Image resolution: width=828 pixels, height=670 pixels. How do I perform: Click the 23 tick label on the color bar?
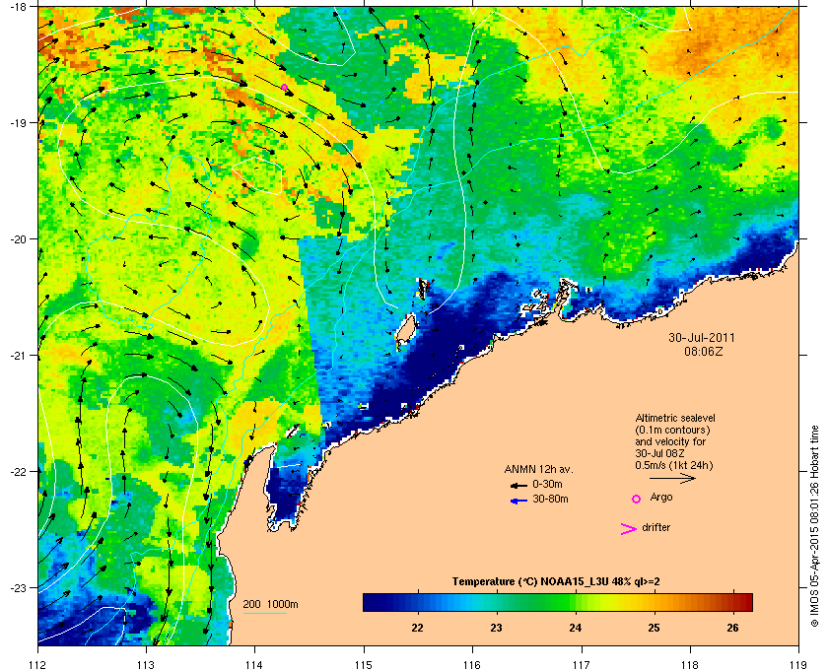(x=496, y=628)
